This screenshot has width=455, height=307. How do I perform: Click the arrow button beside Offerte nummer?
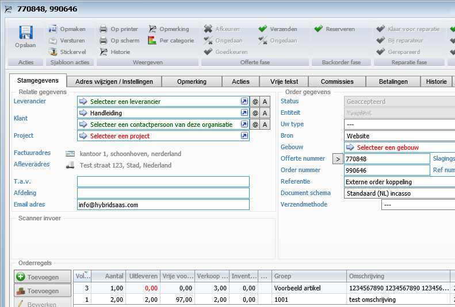pyautogui.click(x=338, y=159)
